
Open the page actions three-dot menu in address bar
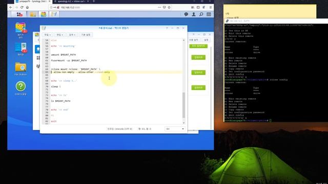pos(159,7)
